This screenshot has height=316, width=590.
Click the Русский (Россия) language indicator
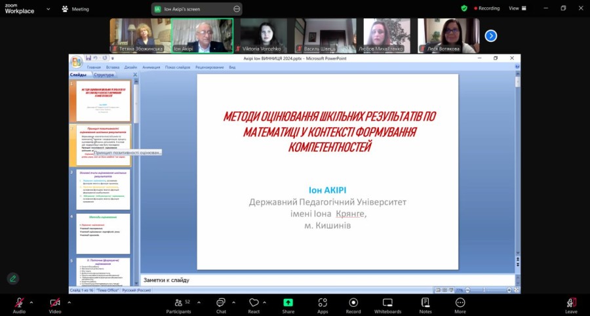137,290
